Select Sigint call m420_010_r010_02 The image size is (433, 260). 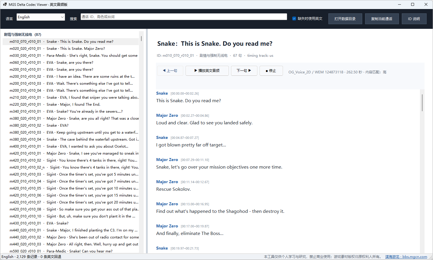point(71,160)
